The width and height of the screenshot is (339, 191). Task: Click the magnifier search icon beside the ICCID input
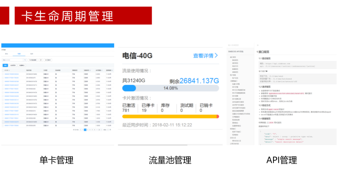25,60
